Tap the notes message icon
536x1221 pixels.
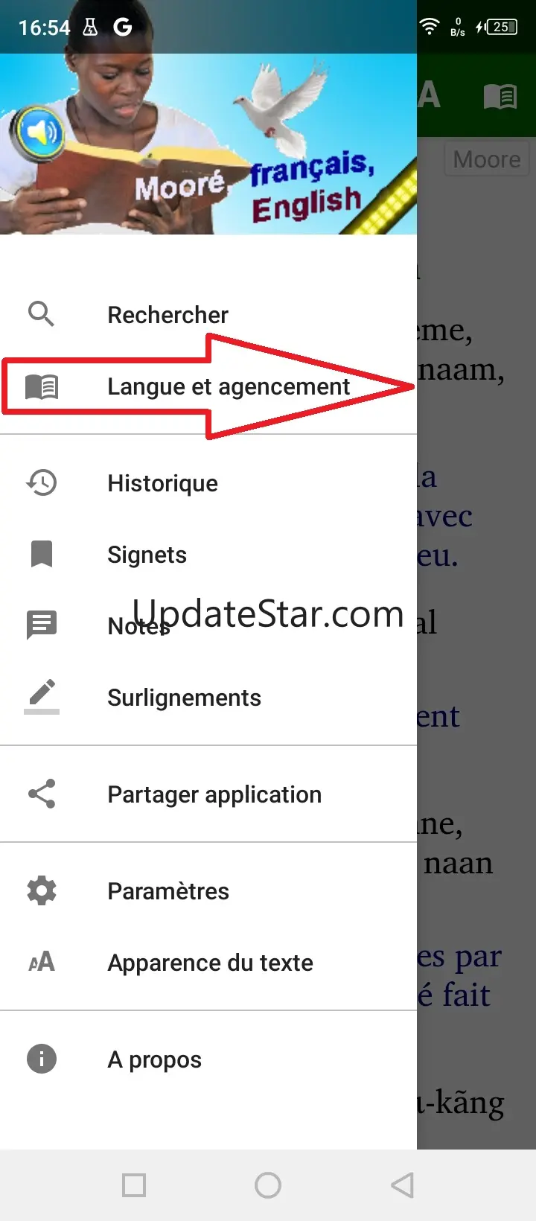tap(42, 625)
